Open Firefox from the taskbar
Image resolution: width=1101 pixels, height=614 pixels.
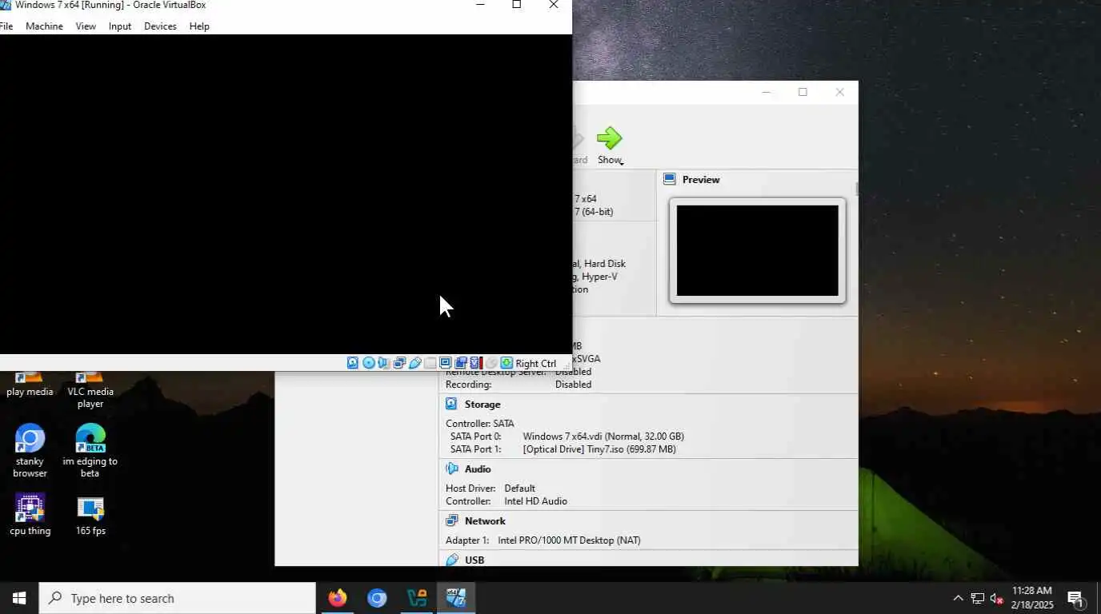(338, 598)
